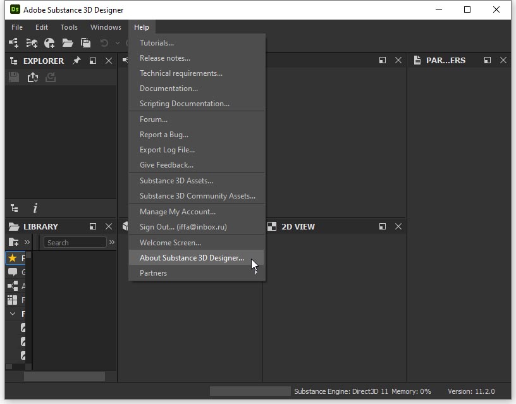The width and height of the screenshot is (516, 404).
Task: Close the Library panel
Action: click(109, 226)
